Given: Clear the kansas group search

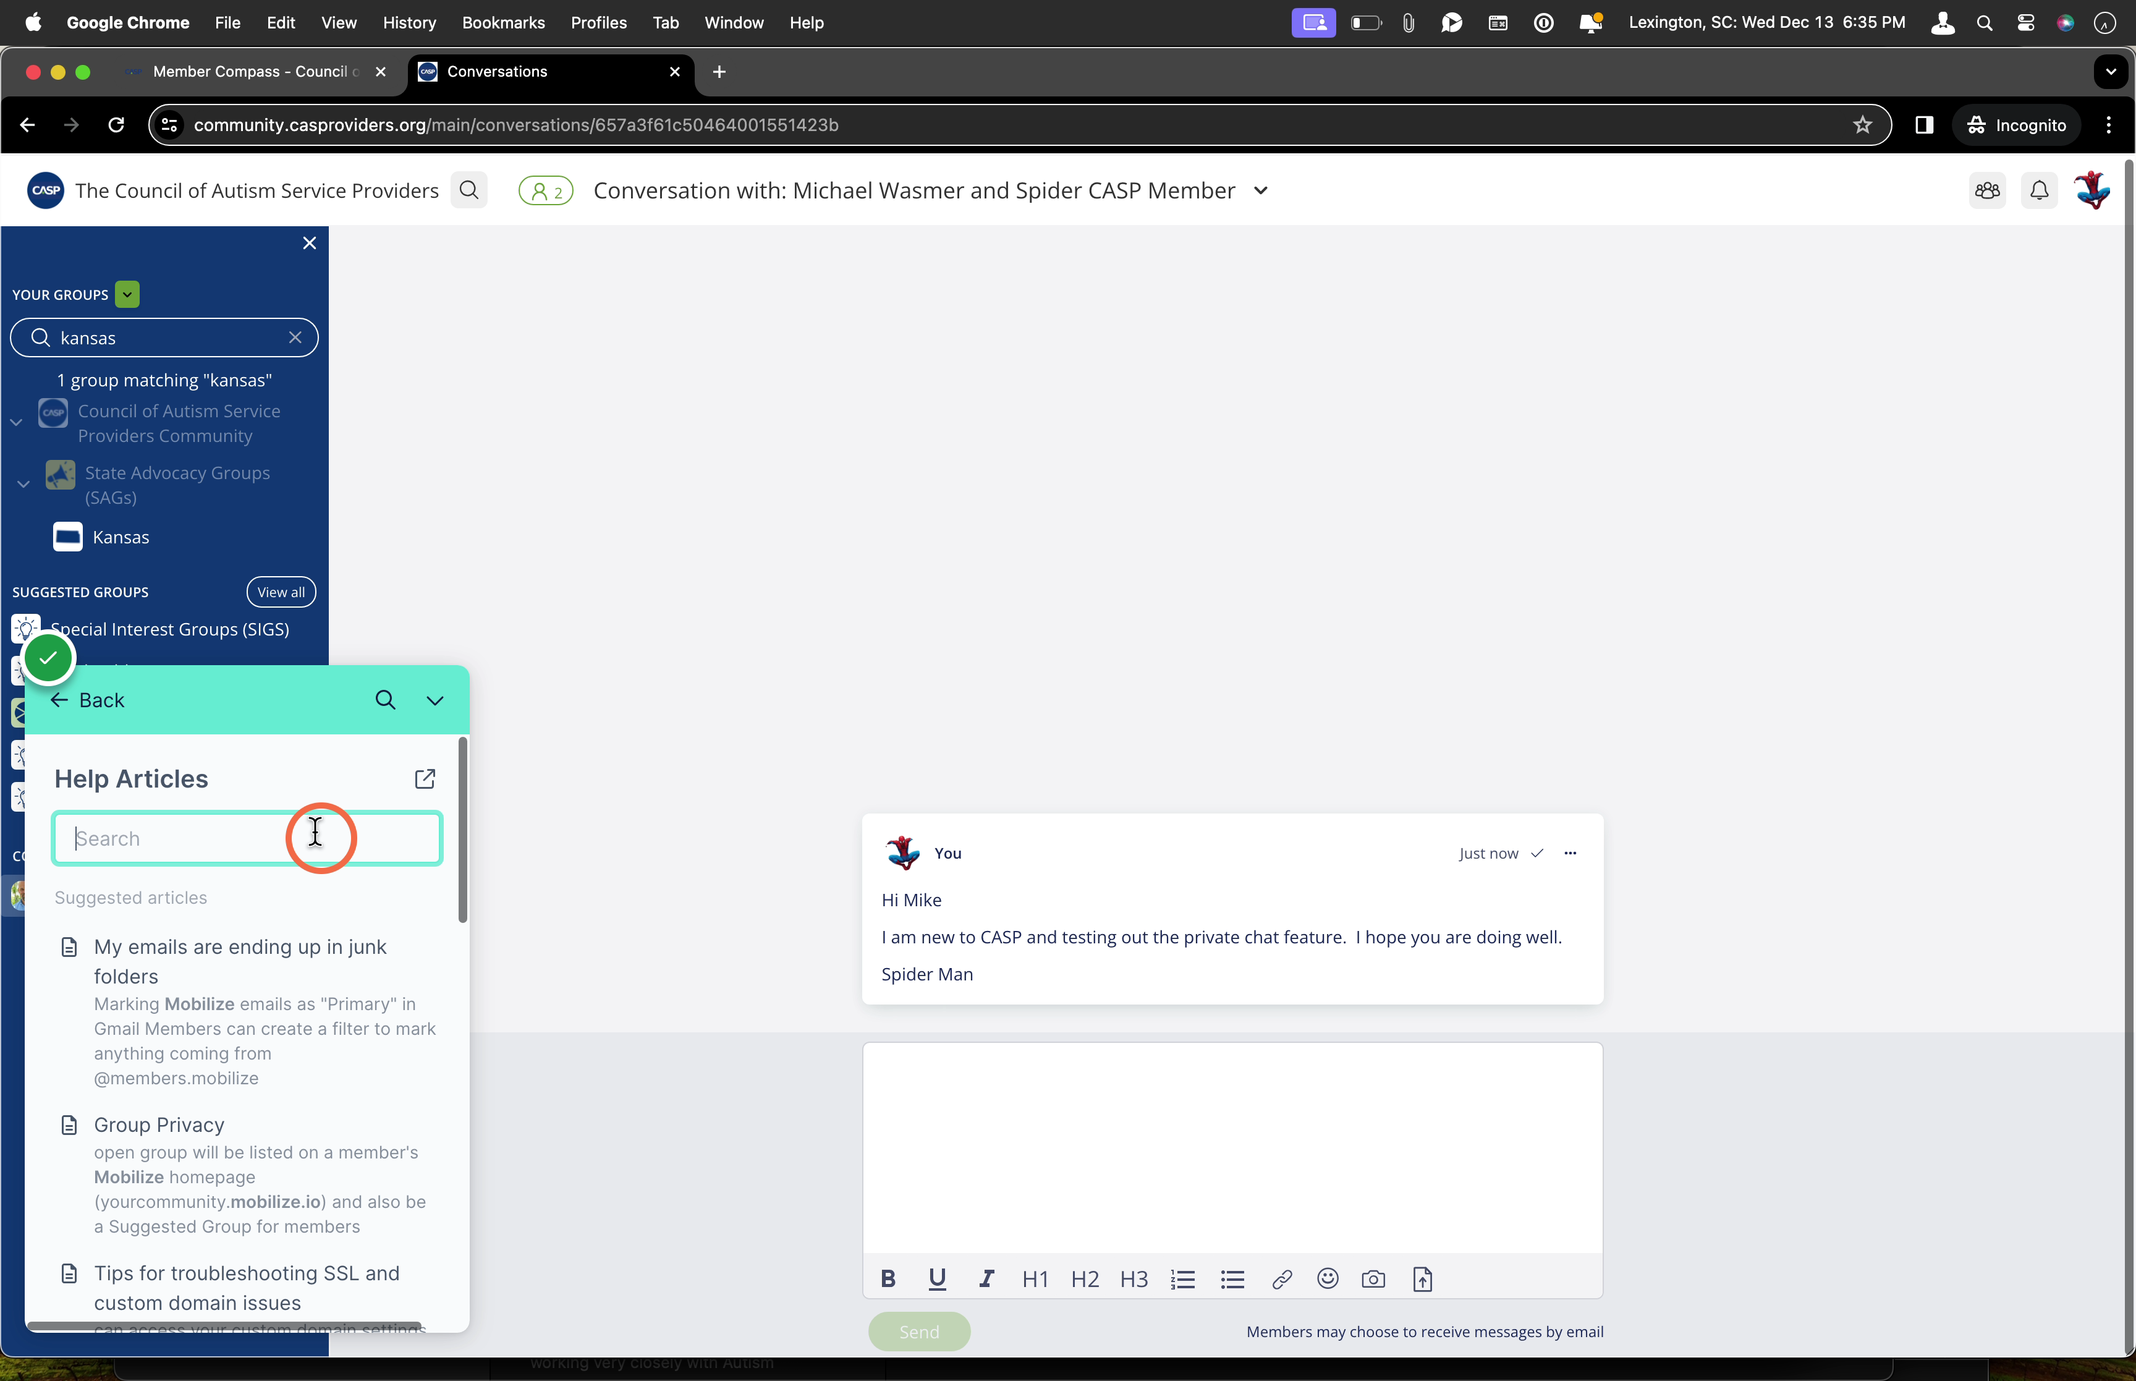Looking at the screenshot, I should (x=295, y=337).
